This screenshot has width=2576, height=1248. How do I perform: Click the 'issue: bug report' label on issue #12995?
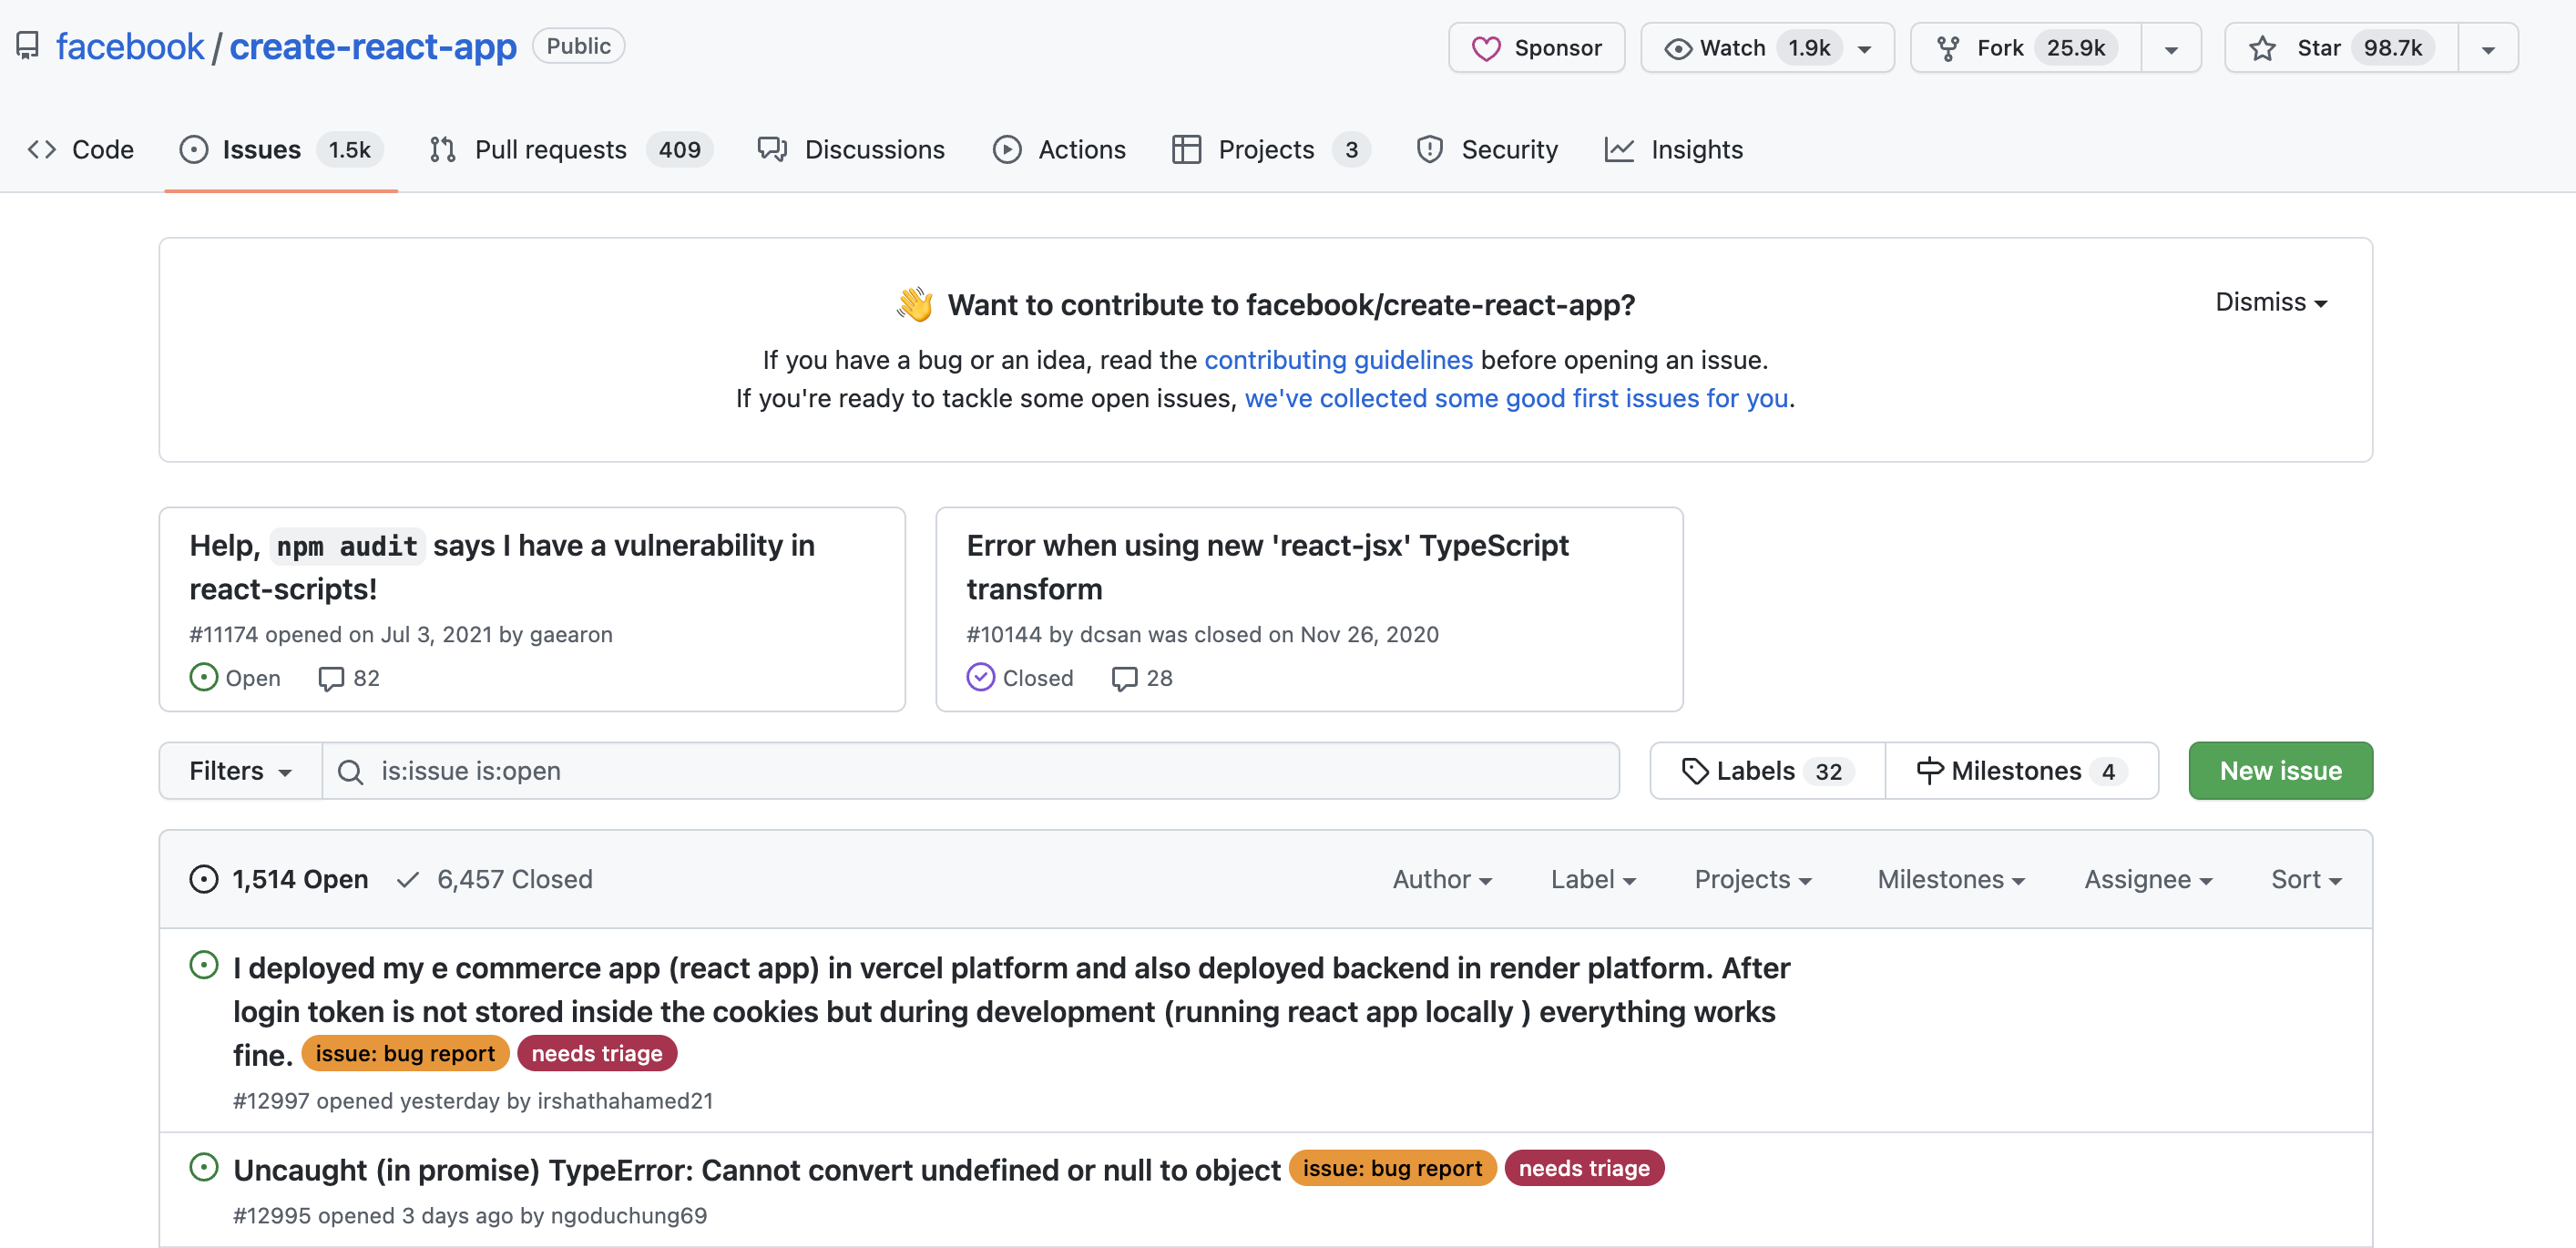tap(1392, 1169)
